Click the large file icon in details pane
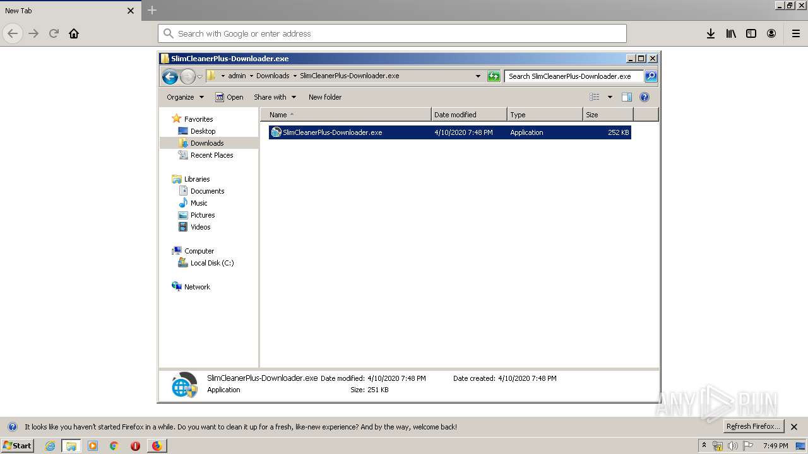Screen dimensions: 808x454 coord(185,385)
